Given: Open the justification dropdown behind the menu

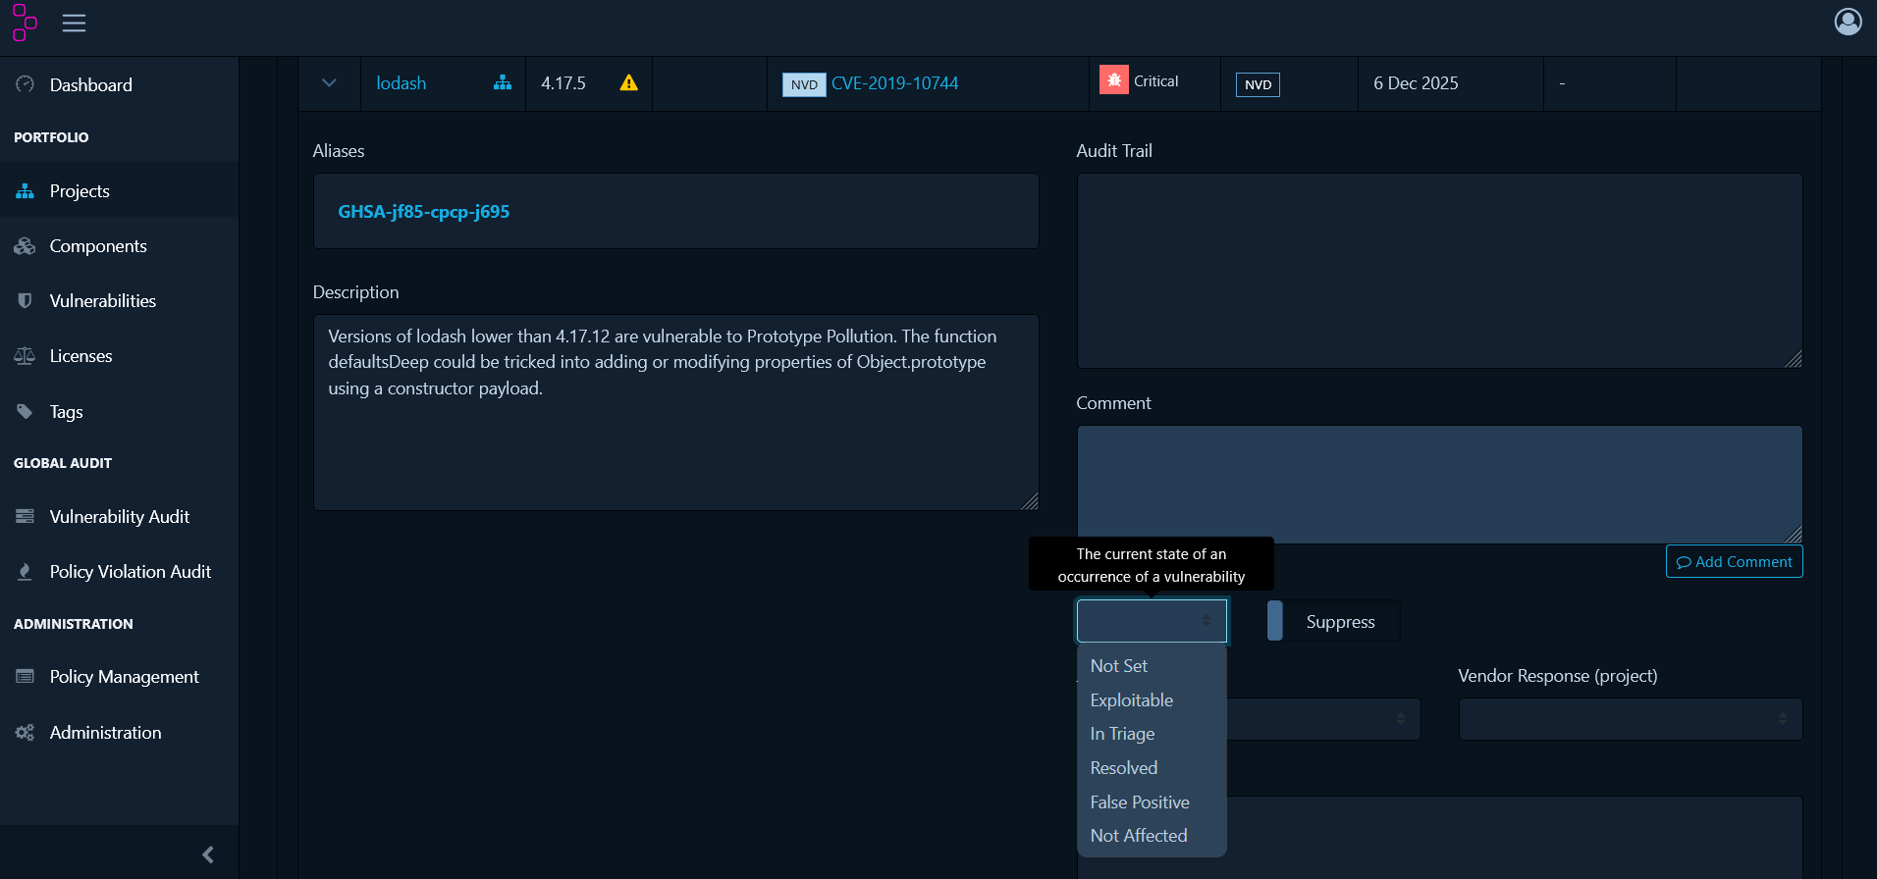Looking at the screenshot, I should (1323, 719).
